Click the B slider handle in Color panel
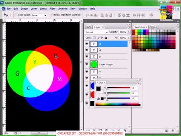Viewport: 181px width, 136px height. coord(107,100)
